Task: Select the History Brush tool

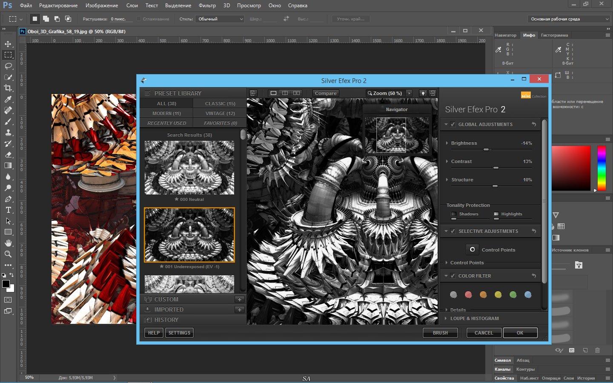Action: 8,143
